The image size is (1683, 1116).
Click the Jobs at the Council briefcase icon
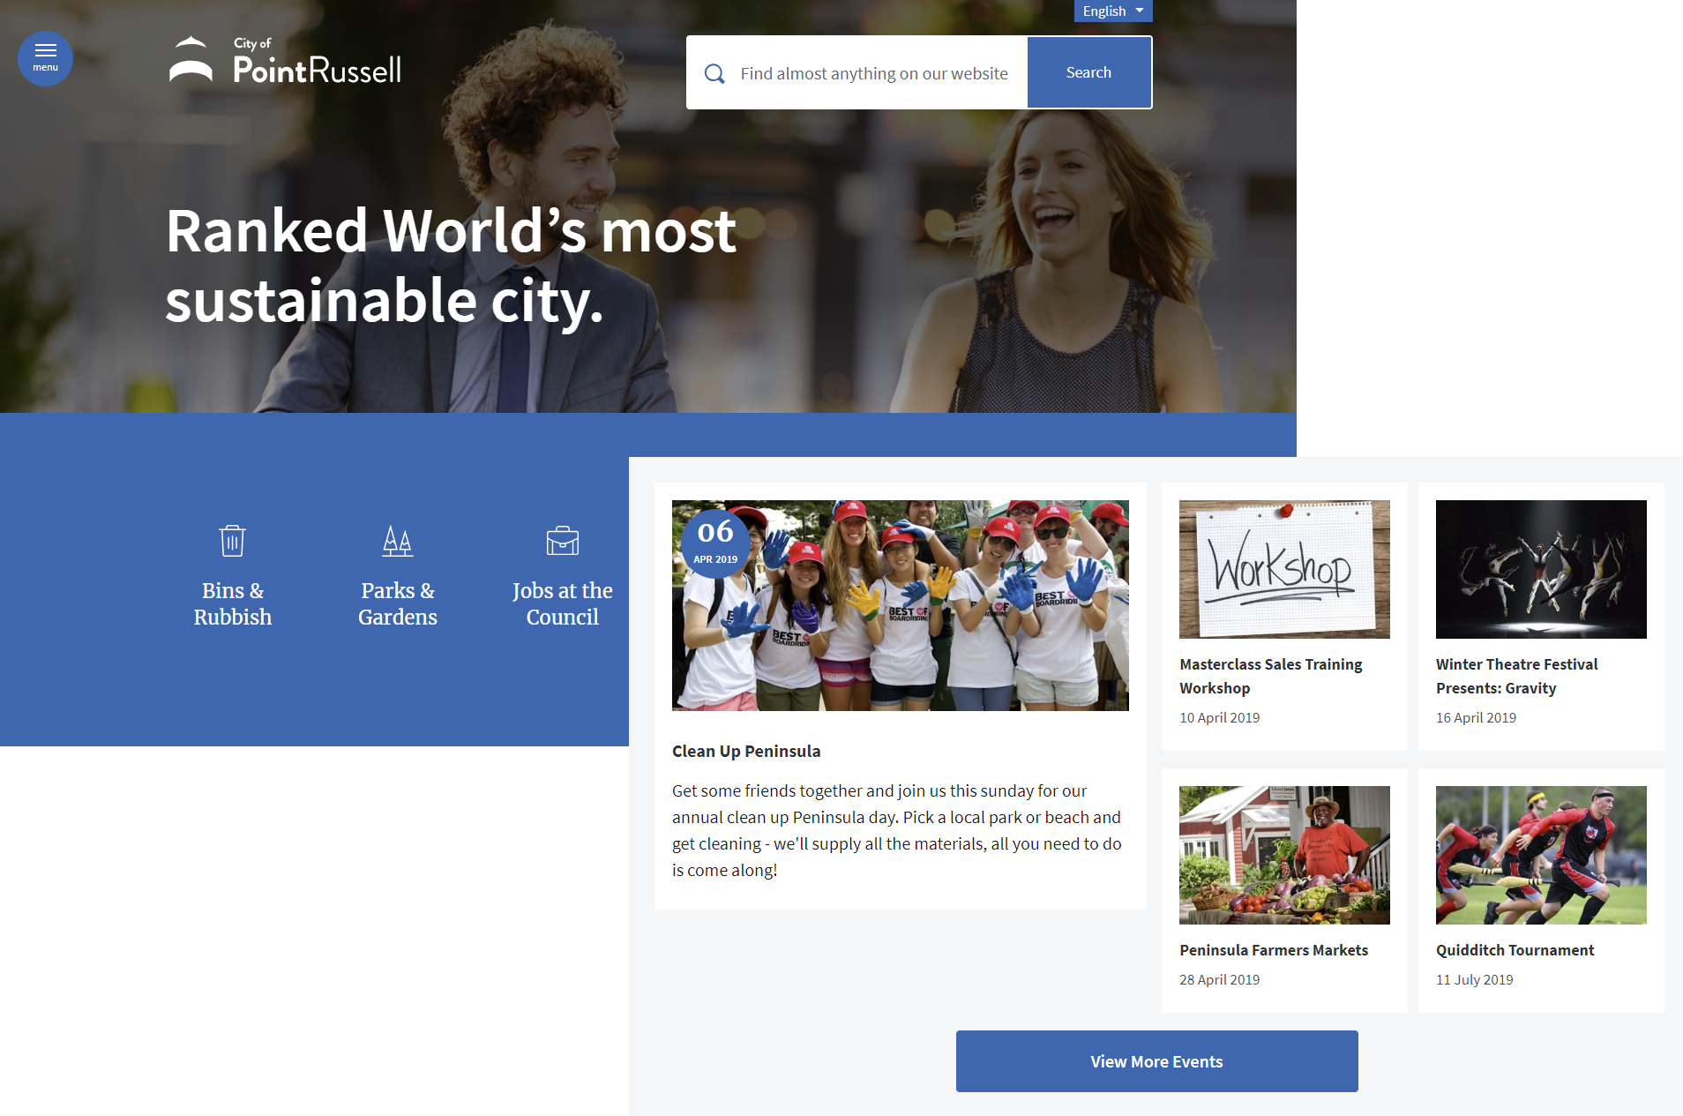pyautogui.click(x=562, y=541)
